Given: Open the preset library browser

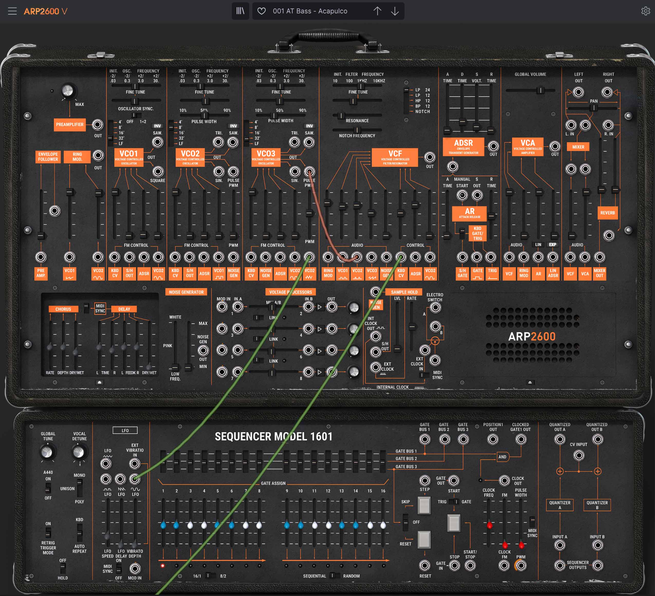Looking at the screenshot, I should click(240, 11).
